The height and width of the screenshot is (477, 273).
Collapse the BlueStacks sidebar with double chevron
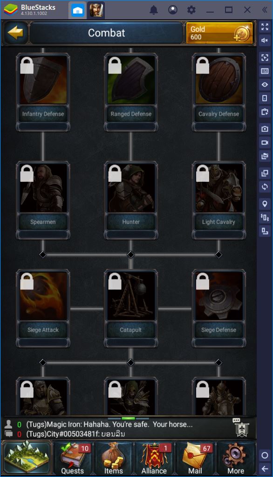pyautogui.click(x=265, y=10)
